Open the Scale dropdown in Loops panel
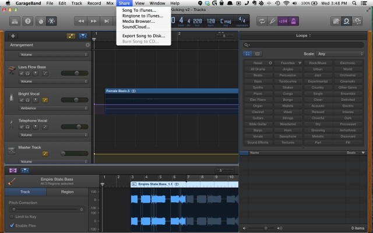Screen dimensions: 373x233 pyautogui.click(x=341, y=54)
